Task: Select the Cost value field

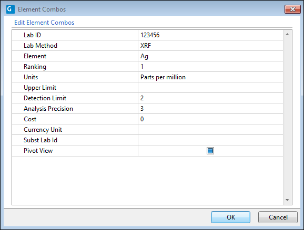Action: coord(210,119)
